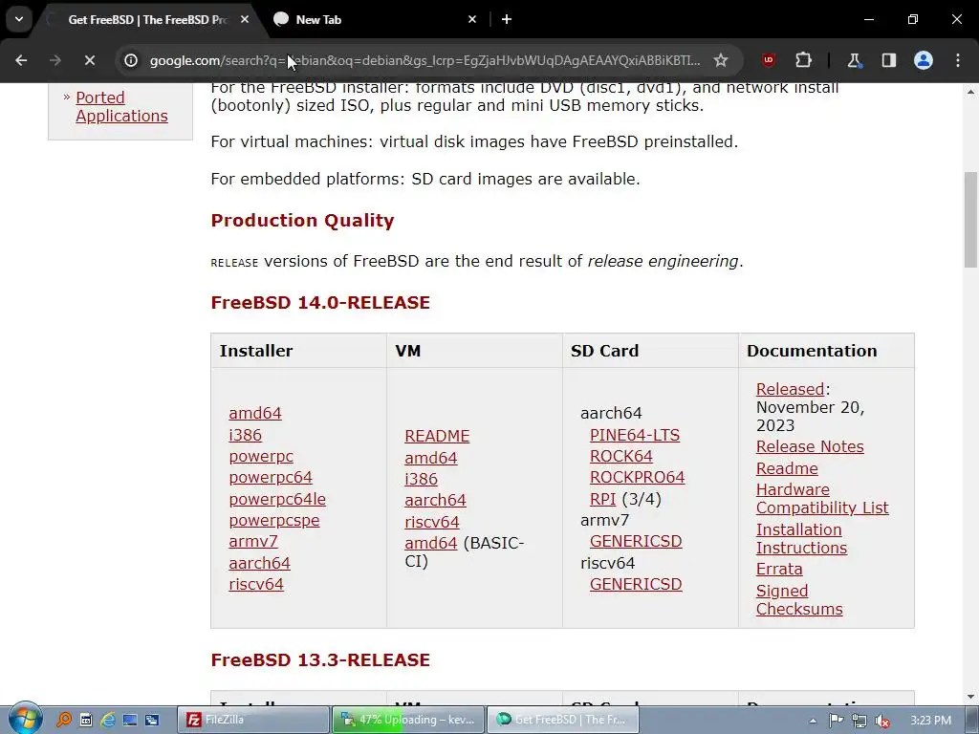
Task: Open the Extensions puzzle icon
Action: [x=803, y=60]
